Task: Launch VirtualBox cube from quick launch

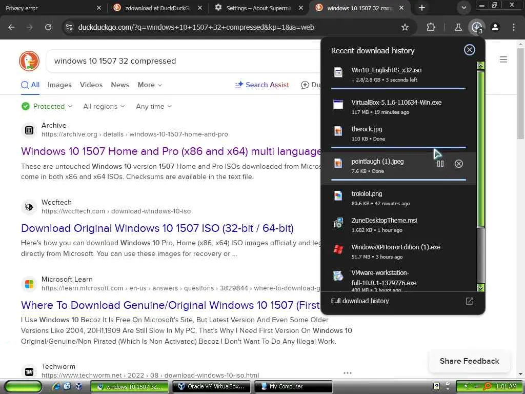Action: click(x=79, y=386)
